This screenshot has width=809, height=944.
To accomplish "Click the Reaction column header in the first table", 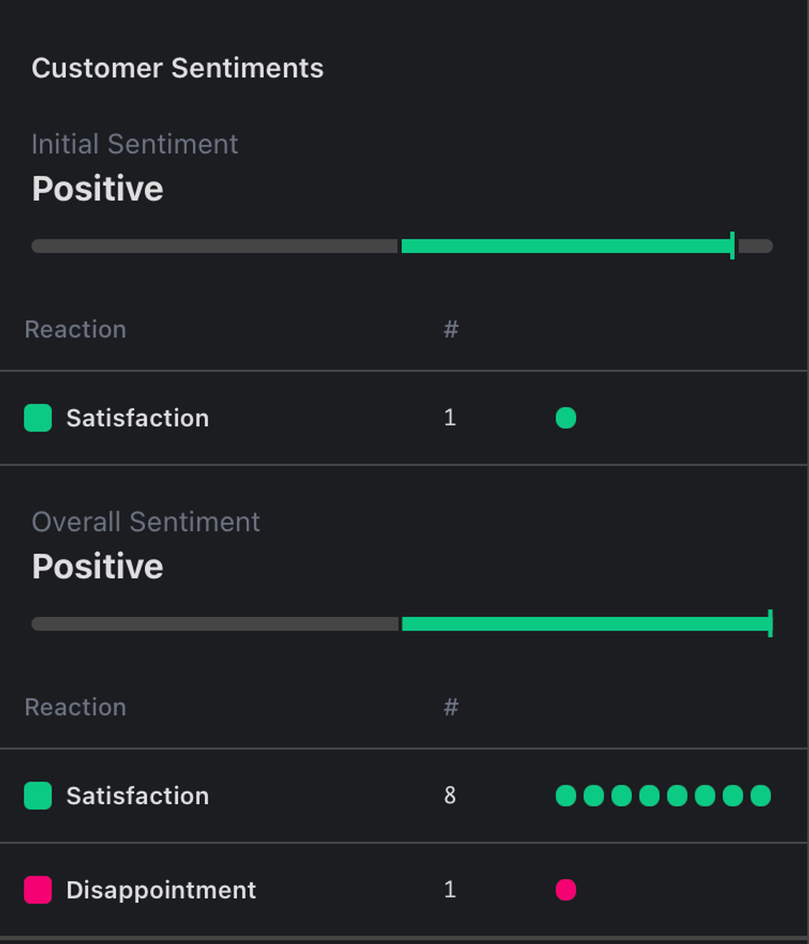I will (x=75, y=329).
